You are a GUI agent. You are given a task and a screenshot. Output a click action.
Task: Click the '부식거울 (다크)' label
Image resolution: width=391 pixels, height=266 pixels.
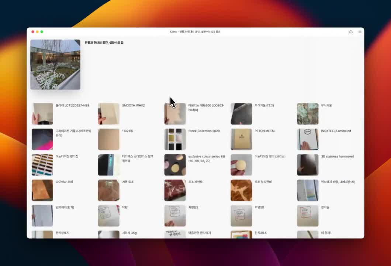point(264,105)
